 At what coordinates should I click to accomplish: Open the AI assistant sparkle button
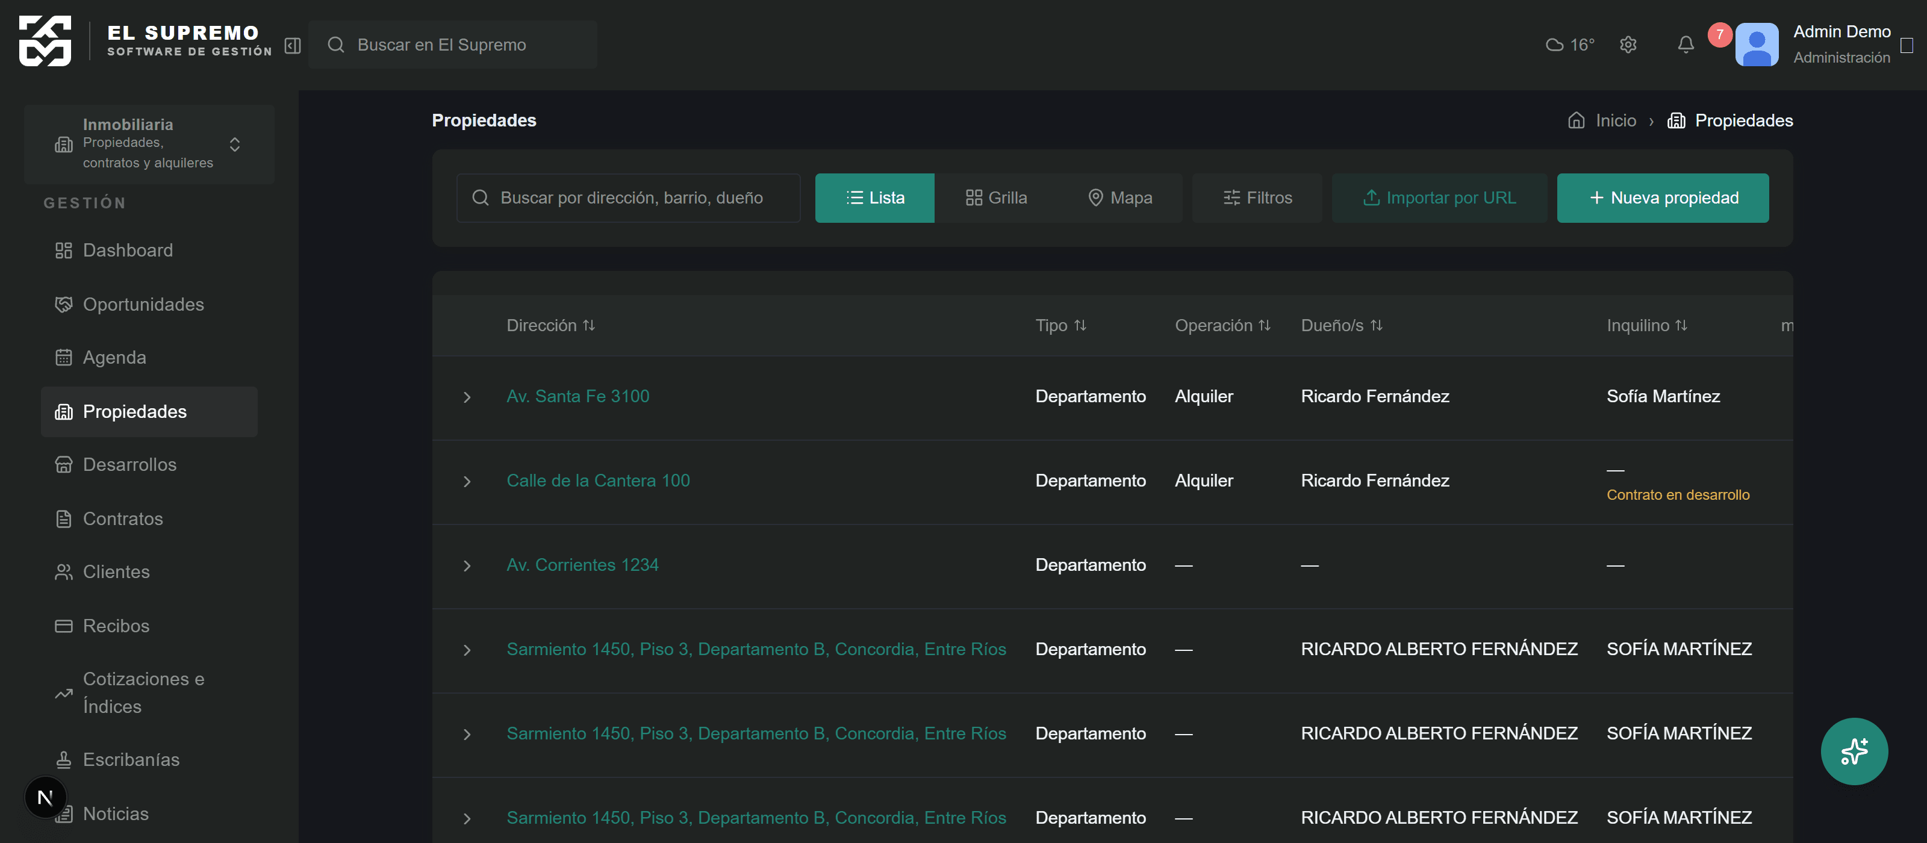[x=1854, y=751]
